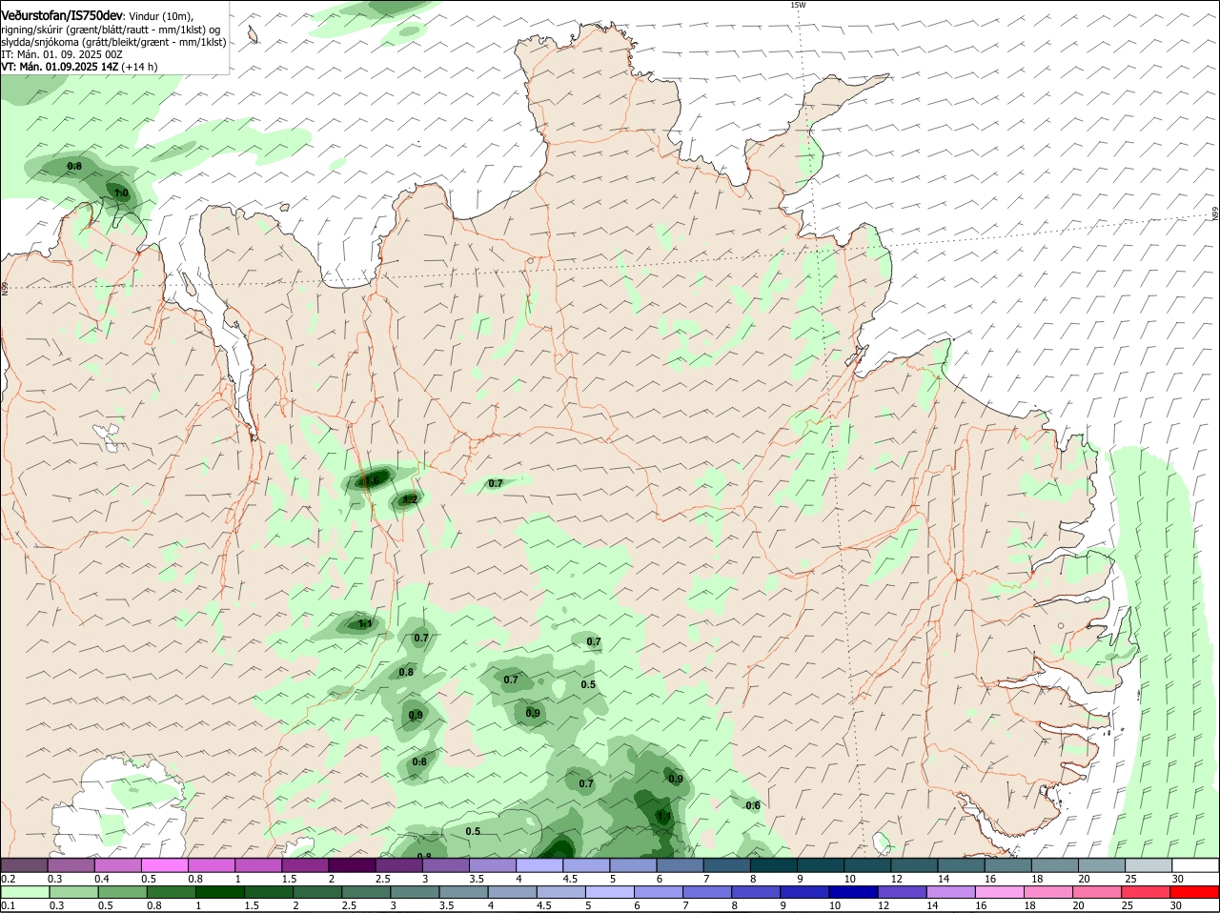Click the Veðurstofan/IS750dev title text
Viewport: 1220px width, 913px height.
click(61, 15)
